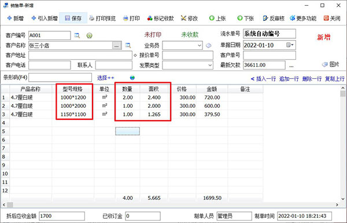Image resolution: width=347 pixels, height=223 pixels.
Task: Select cell 1000*1200 in row 1
Action: click(x=73, y=97)
